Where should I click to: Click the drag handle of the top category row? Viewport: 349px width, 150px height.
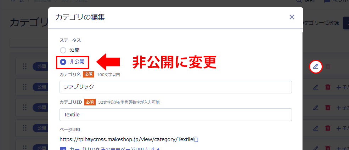[x=25, y=66]
